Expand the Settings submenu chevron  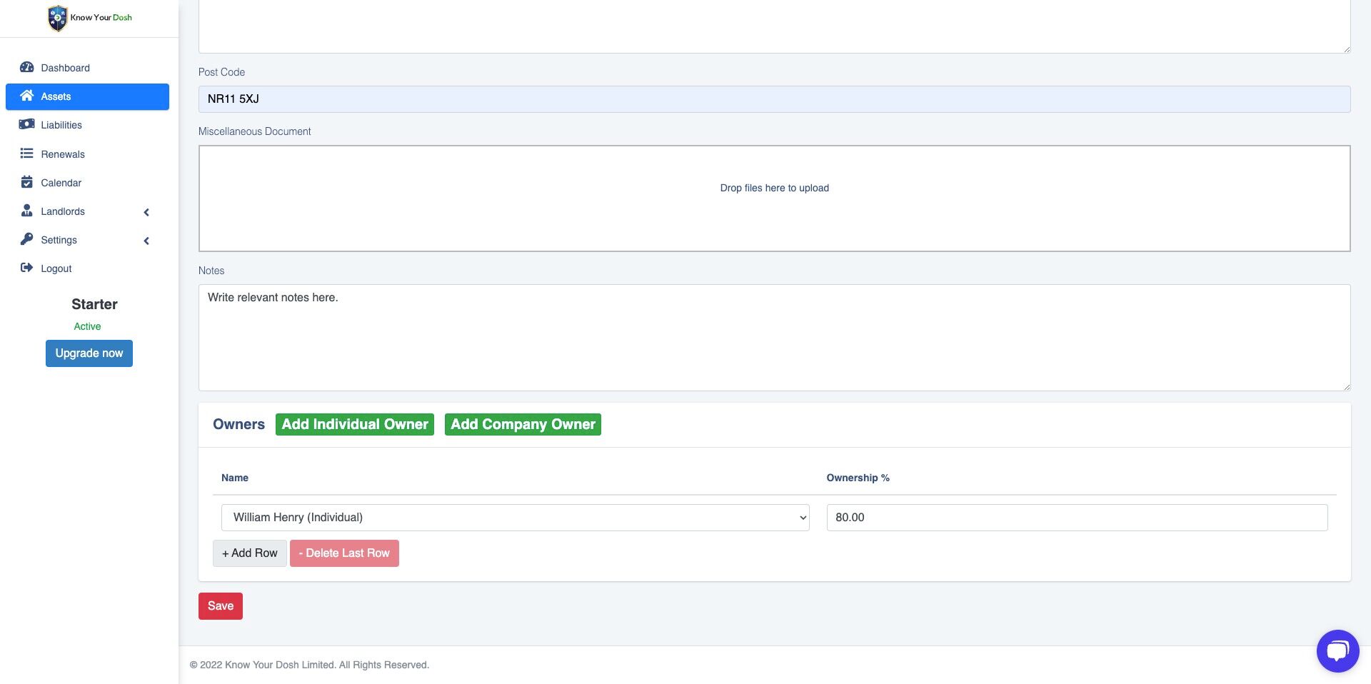[x=146, y=241]
